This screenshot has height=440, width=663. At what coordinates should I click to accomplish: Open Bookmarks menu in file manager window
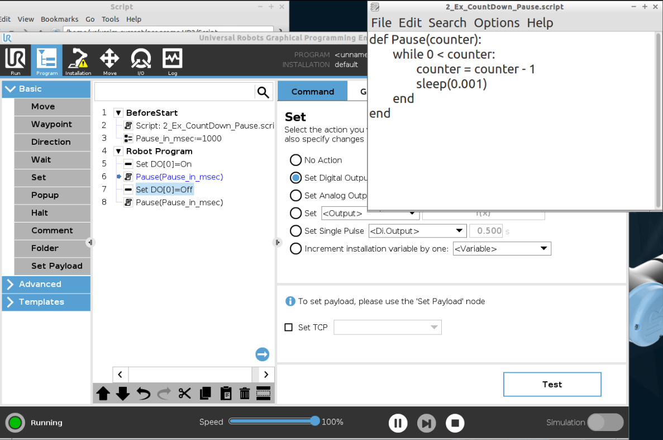point(59,19)
